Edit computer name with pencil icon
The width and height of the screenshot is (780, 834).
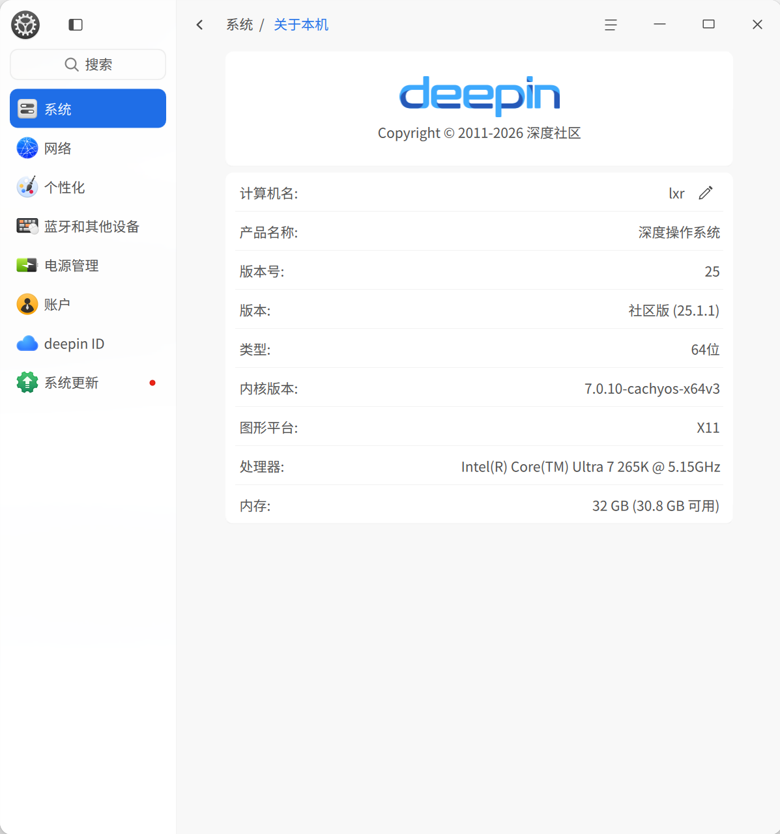click(706, 193)
